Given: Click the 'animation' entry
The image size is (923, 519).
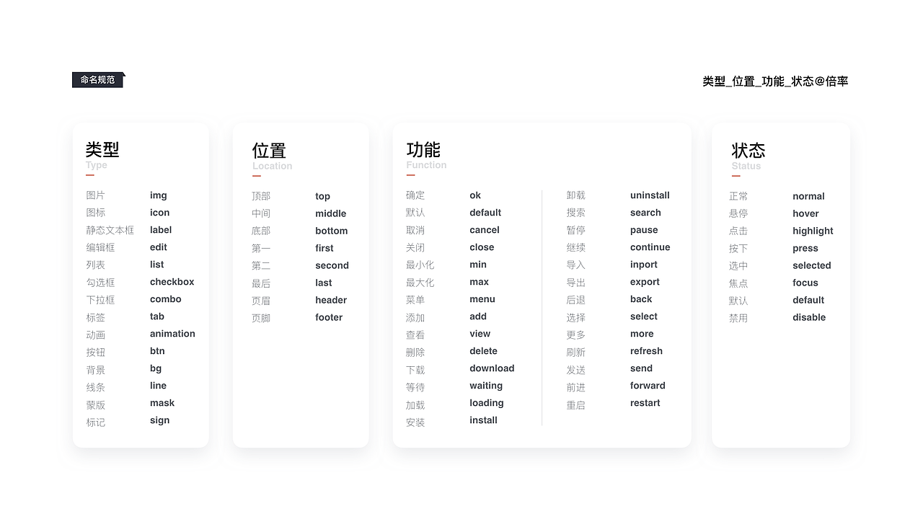Looking at the screenshot, I should coord(172,334).
